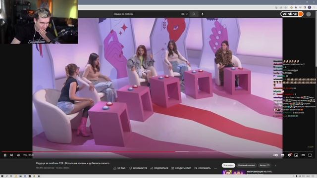Select the Похожий контент chip

click(247, 165)
